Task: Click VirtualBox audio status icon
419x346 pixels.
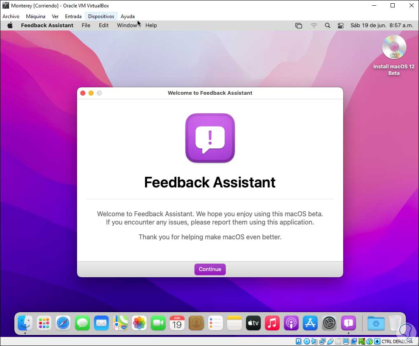Action: click(314, 341)
